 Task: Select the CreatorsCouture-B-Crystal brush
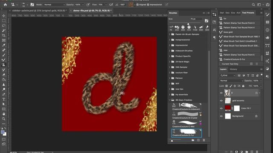click(186, 115)
